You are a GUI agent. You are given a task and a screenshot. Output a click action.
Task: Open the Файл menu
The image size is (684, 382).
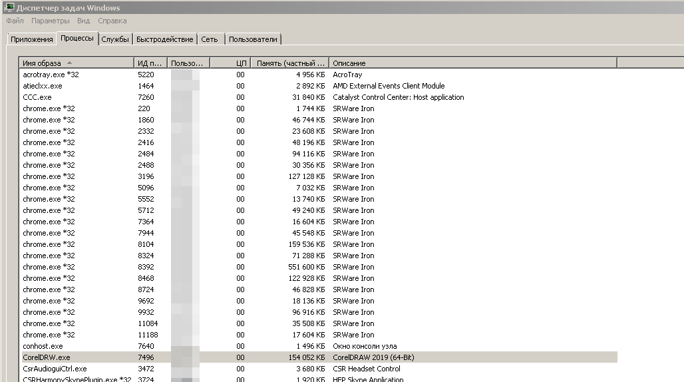coord(15,21)
